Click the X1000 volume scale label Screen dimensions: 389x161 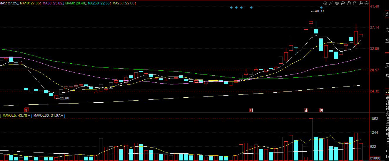pos(375,158)
